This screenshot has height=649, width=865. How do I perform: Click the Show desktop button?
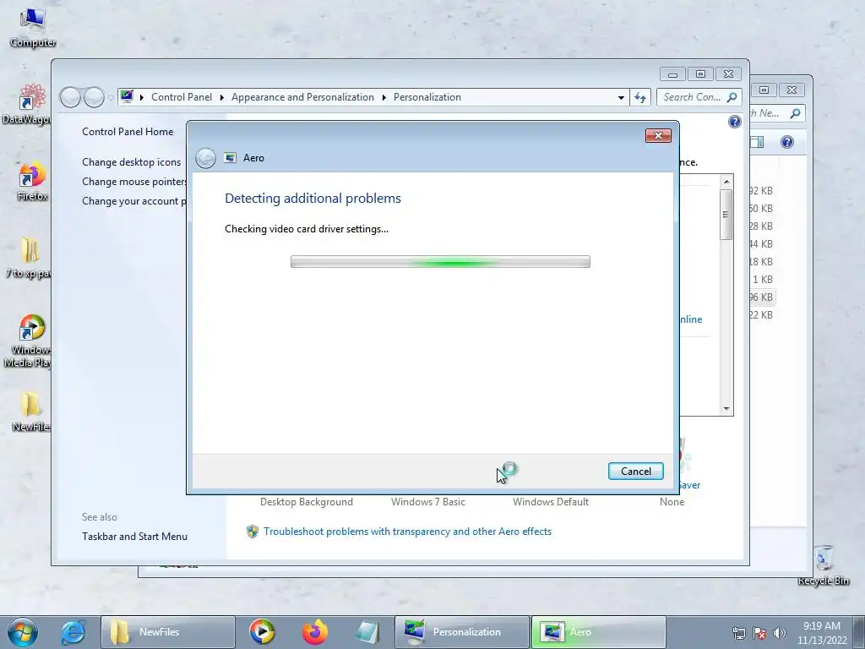coord(859,632)
